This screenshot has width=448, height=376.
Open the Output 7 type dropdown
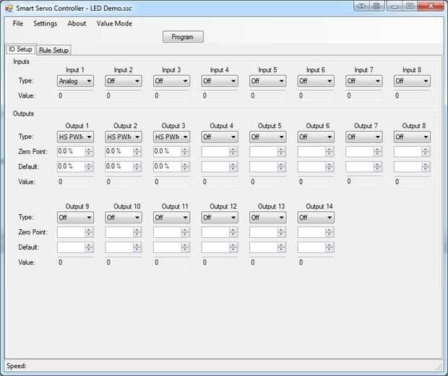(363, 137)
